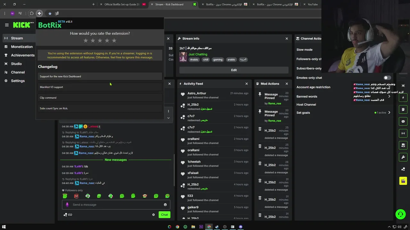Toggle Emotes-only chat switch
This screenshot has height=230, width=410.
(x=387, y=78)
